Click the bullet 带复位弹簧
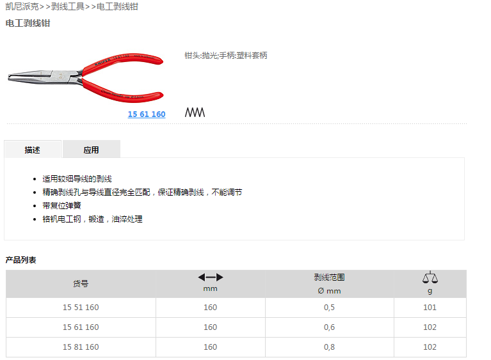491x360 pixels. [x=61, y=205]
